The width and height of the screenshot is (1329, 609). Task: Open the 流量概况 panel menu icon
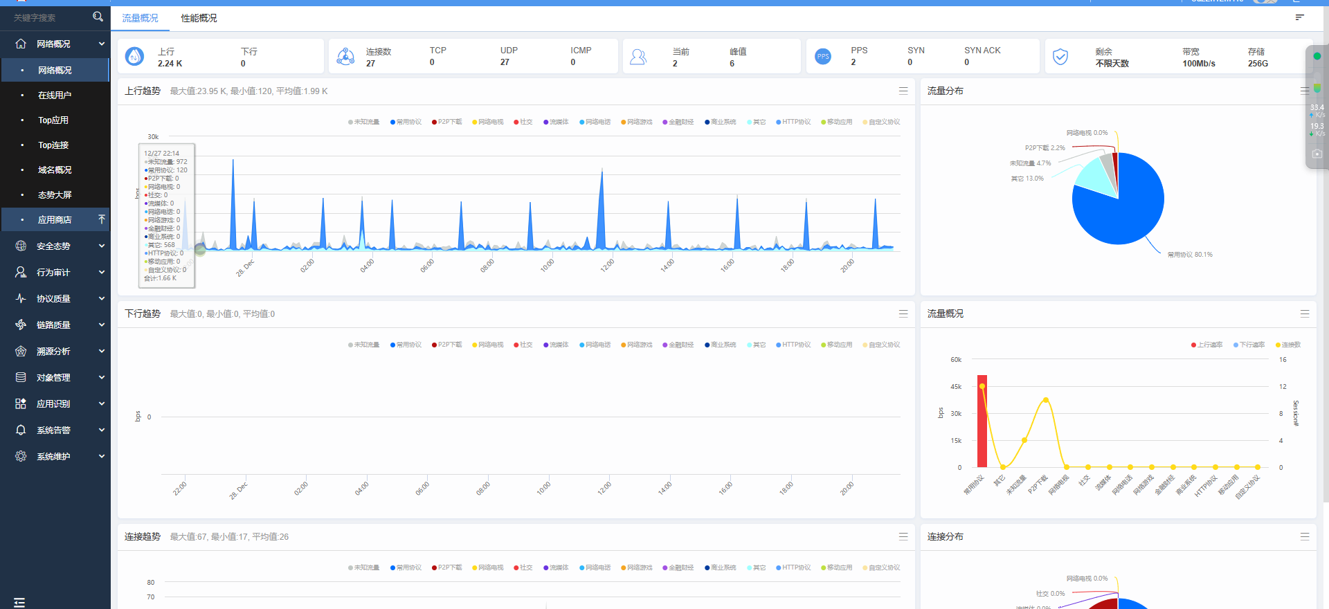point(1305,313)
